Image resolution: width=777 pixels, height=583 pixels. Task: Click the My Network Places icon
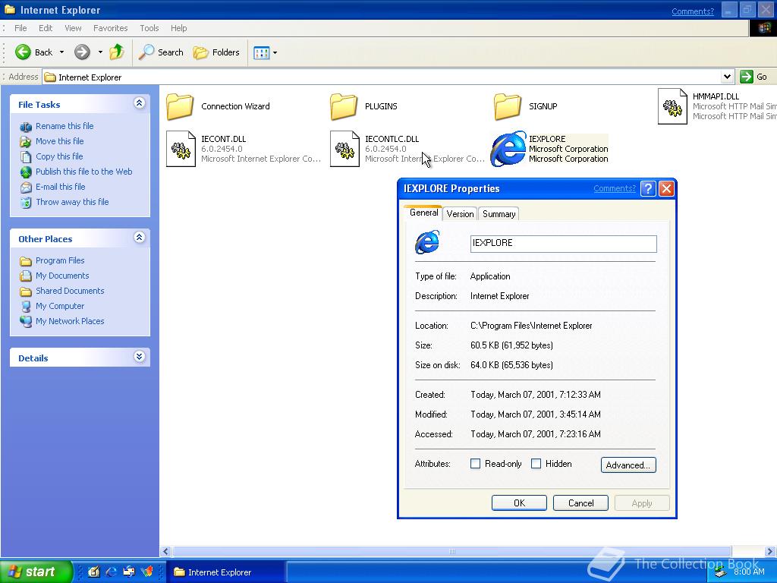tap(26, 321)
